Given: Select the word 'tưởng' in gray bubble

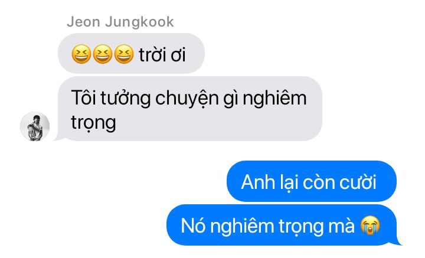Looking at the screenshot, I should click(x=125, y=99).
